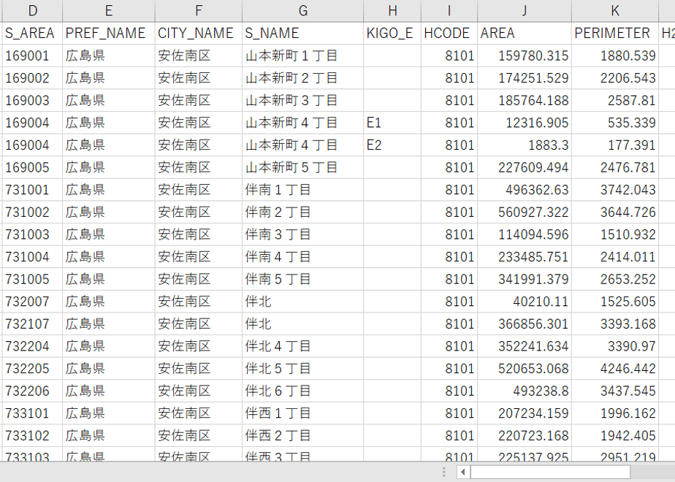Select cell with value 169005
This screenshot has height=482, width=675.
(x=32, y=167)
